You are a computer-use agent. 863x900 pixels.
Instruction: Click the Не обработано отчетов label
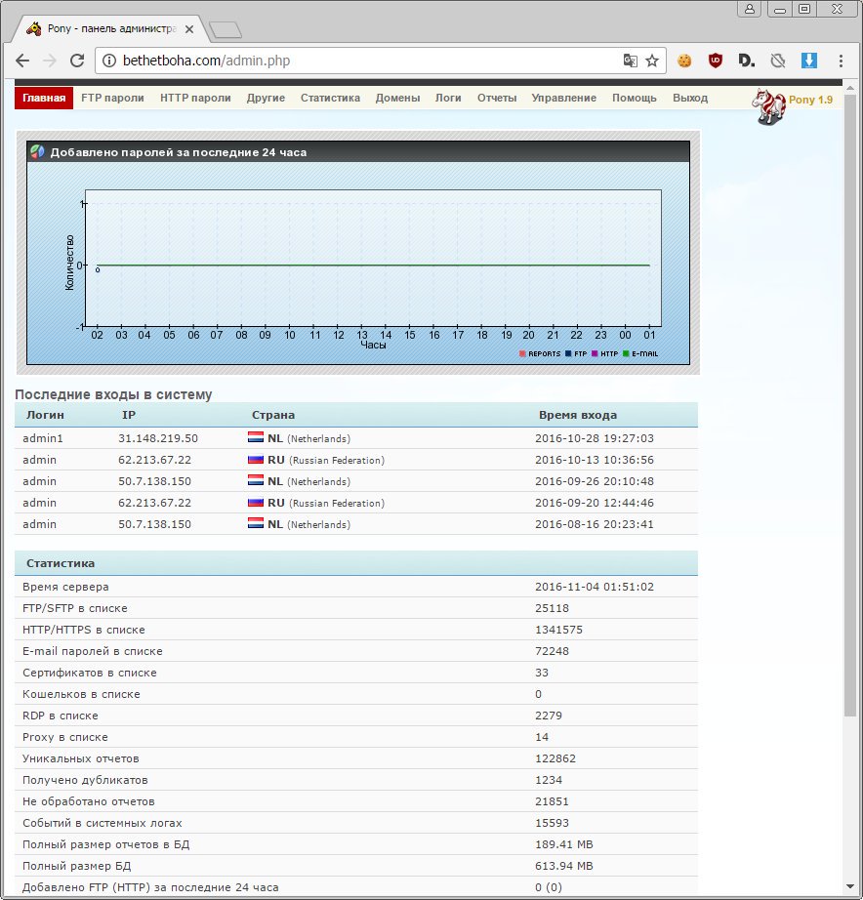point(89,801)
